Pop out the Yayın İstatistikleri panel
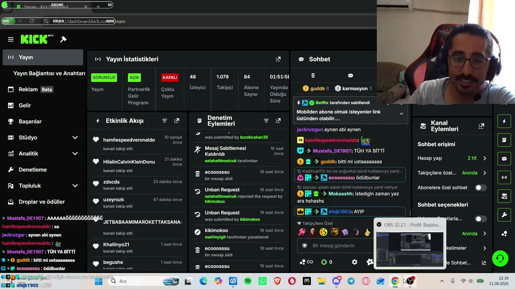Viewport: 515px width, 289px height. (x=278, y=59)
